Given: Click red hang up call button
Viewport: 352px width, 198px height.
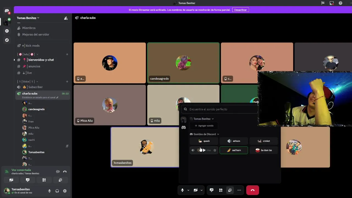Looking at the screenshot, I should (252, 190).
